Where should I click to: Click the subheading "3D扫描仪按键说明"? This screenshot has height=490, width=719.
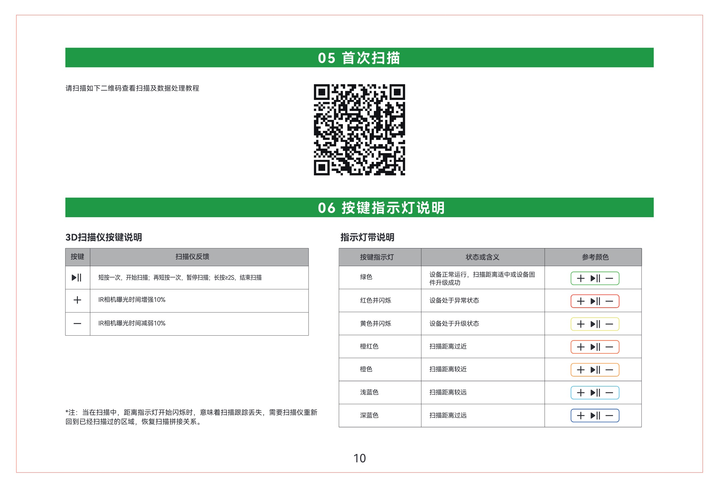click(104, 237)
